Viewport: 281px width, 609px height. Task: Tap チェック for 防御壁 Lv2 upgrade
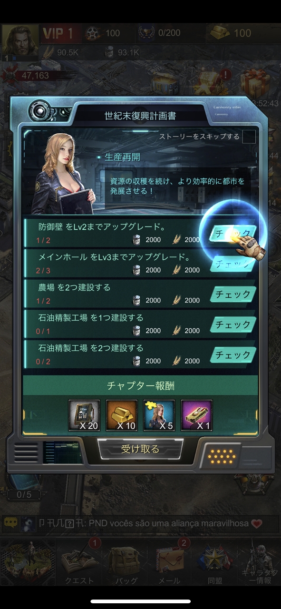(233, 233)
